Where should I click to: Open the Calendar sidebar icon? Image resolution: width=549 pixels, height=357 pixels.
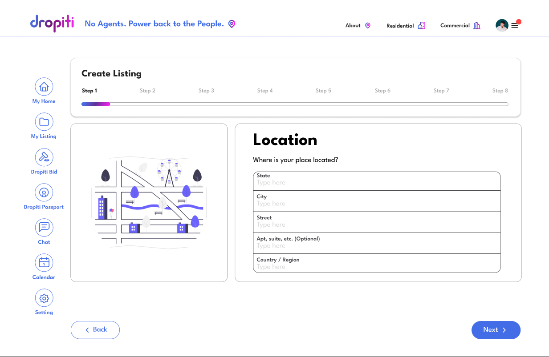point(44,262)
